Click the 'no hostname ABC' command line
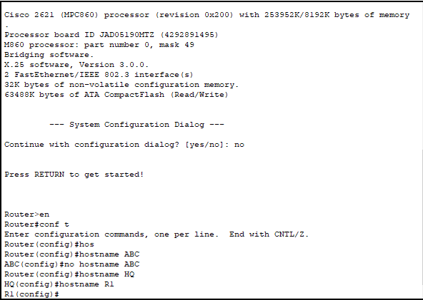Image resolution: width=423 pixels, height=300 pixels. coord(71,264)
